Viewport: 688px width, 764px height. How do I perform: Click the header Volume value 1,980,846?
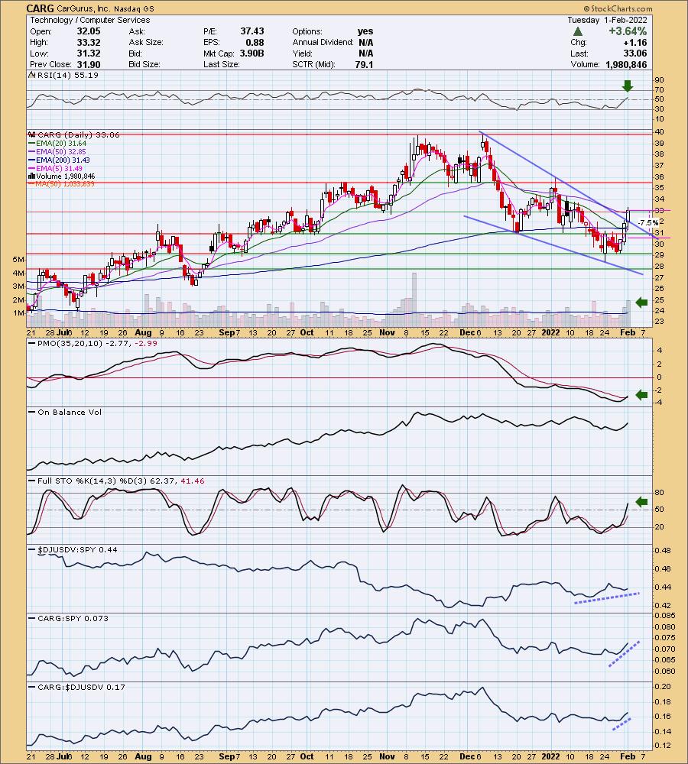627,64
